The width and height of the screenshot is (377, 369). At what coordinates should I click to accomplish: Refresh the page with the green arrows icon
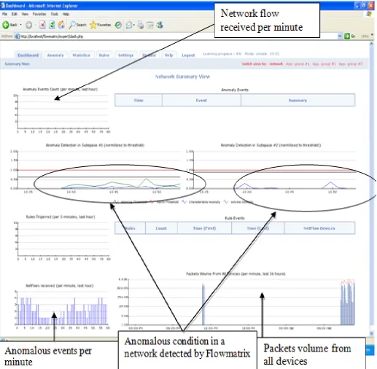coord(52,25)
